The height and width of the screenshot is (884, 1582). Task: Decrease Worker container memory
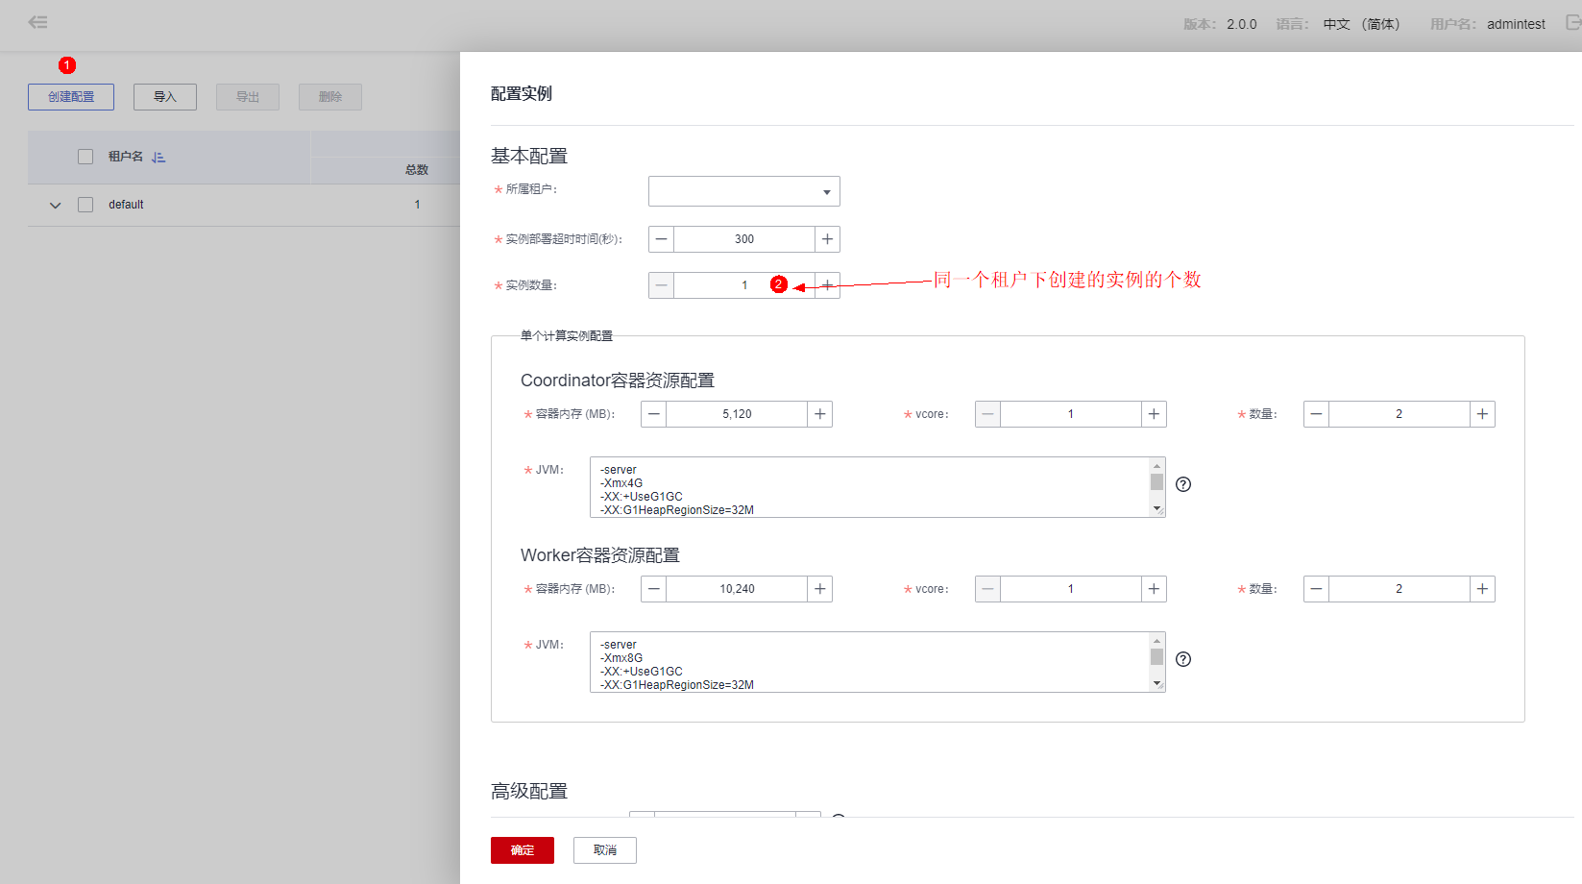click(x=654, y=589)
